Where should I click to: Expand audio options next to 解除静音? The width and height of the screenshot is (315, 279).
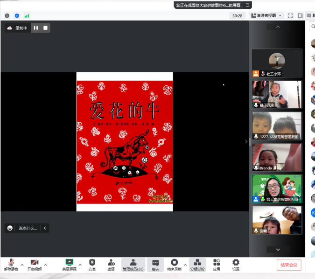pos(22,265)
